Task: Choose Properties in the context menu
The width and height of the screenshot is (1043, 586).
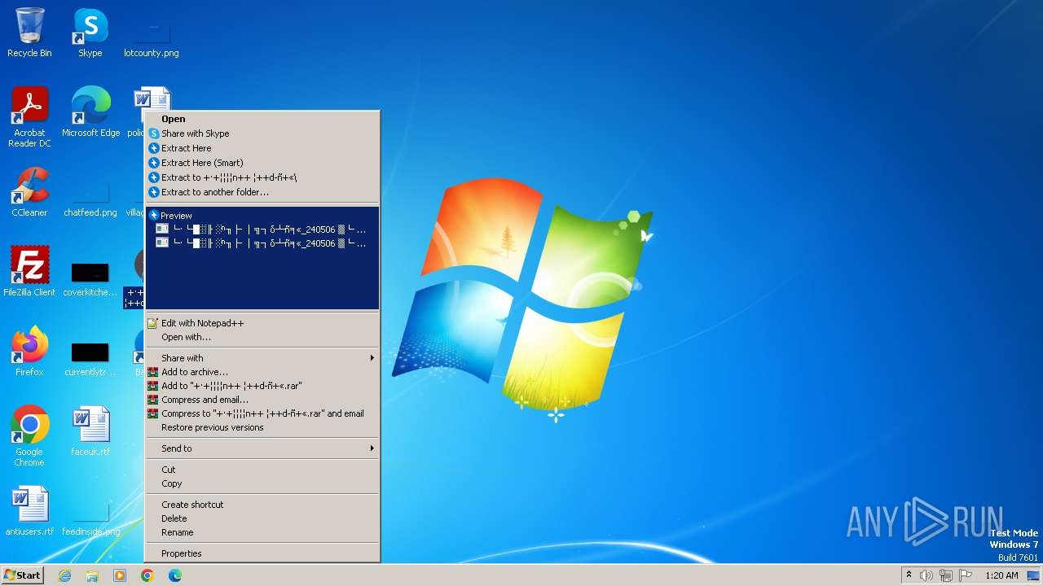Action: coord(262,553)
